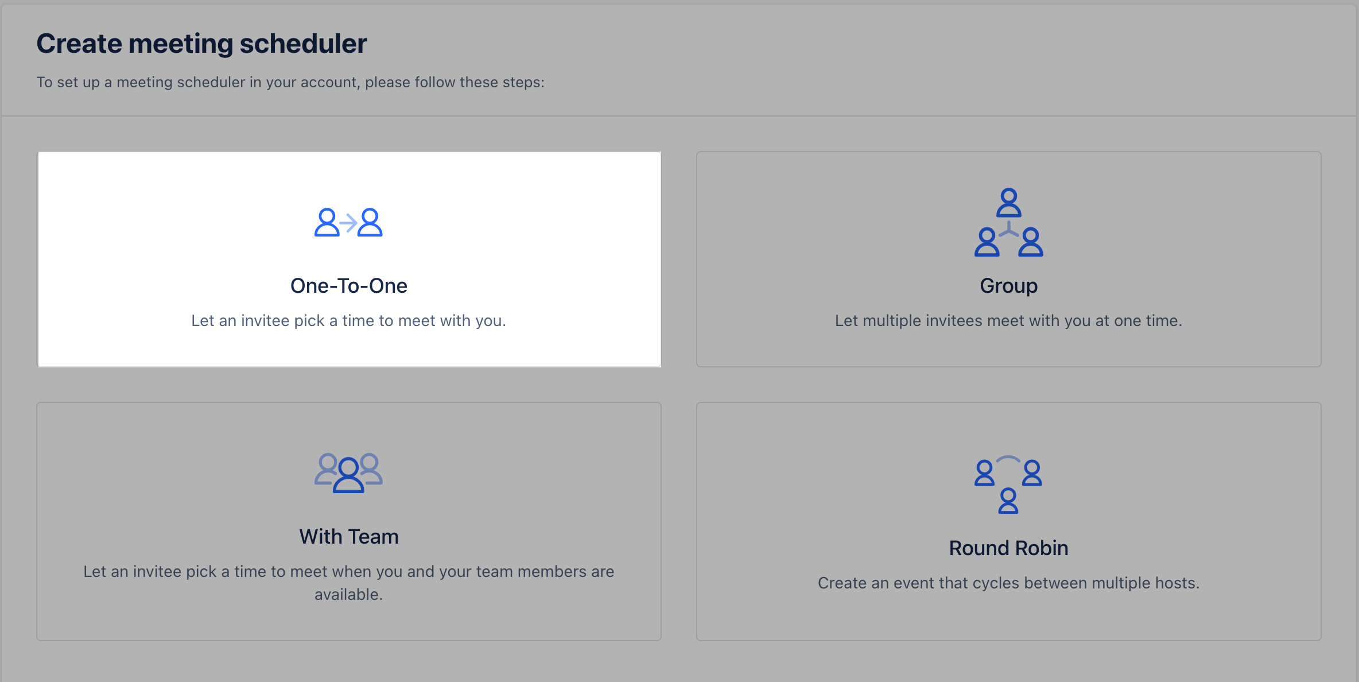Click the Round Robin cycling hosts icon
Image resolution: width=1359 pixels, height=682 pixels.
click(1008, 485)
